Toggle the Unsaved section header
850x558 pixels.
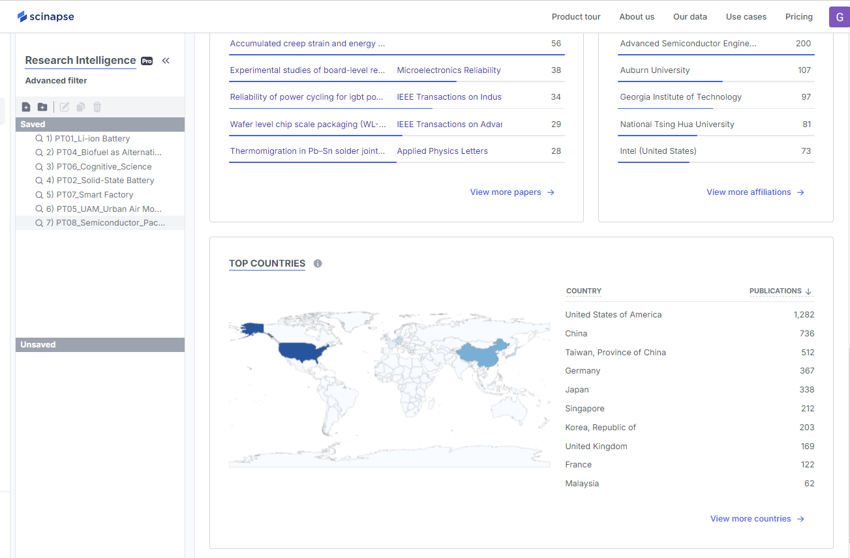coord(100,345)
